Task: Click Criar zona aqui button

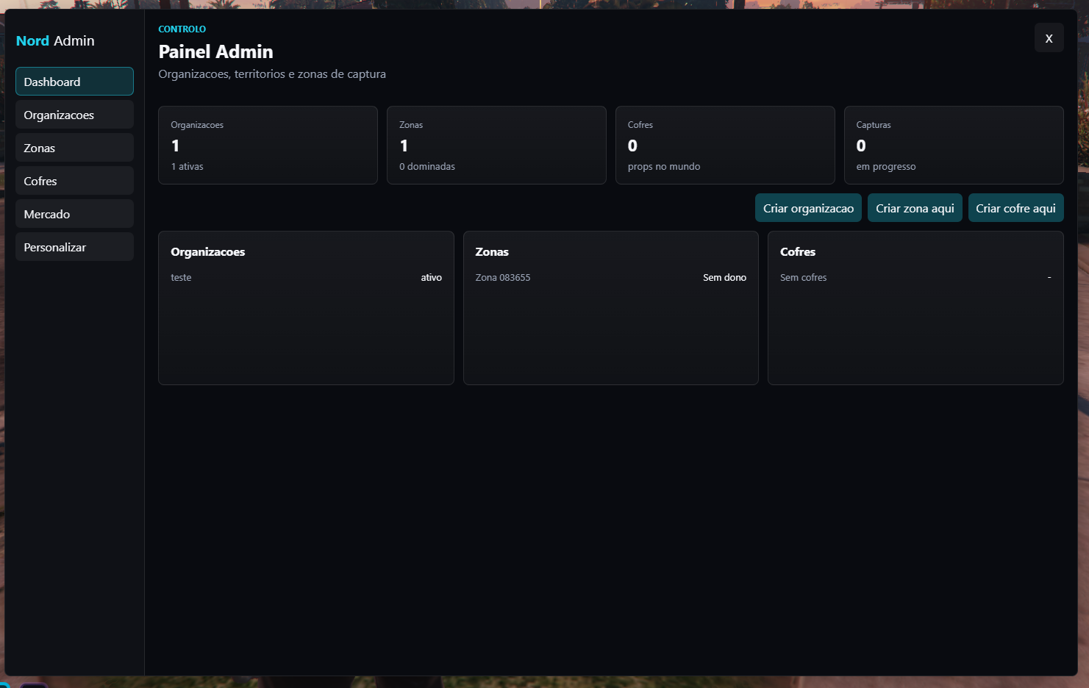Action: (915, 208)
